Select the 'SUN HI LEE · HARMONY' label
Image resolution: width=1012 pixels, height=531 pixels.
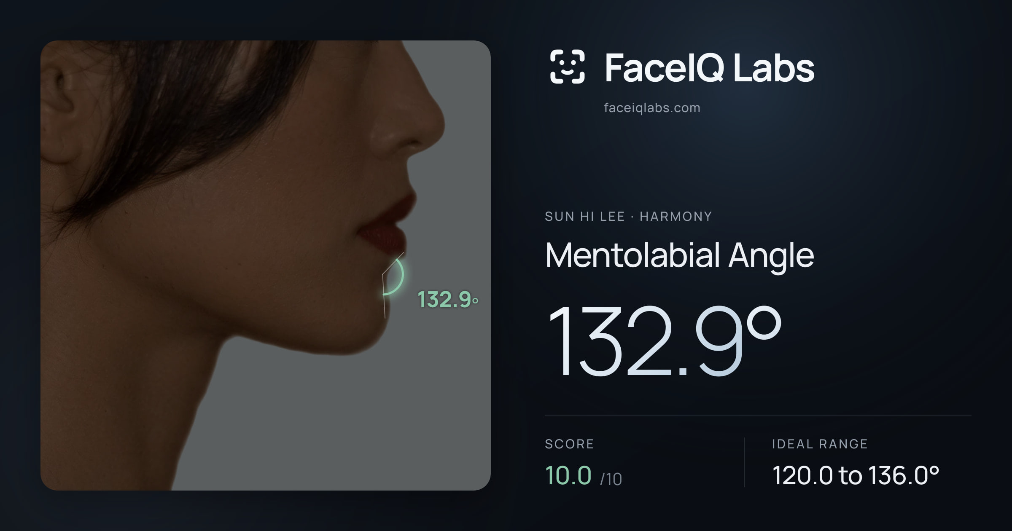pyautogui.click(x=628, y=217)
